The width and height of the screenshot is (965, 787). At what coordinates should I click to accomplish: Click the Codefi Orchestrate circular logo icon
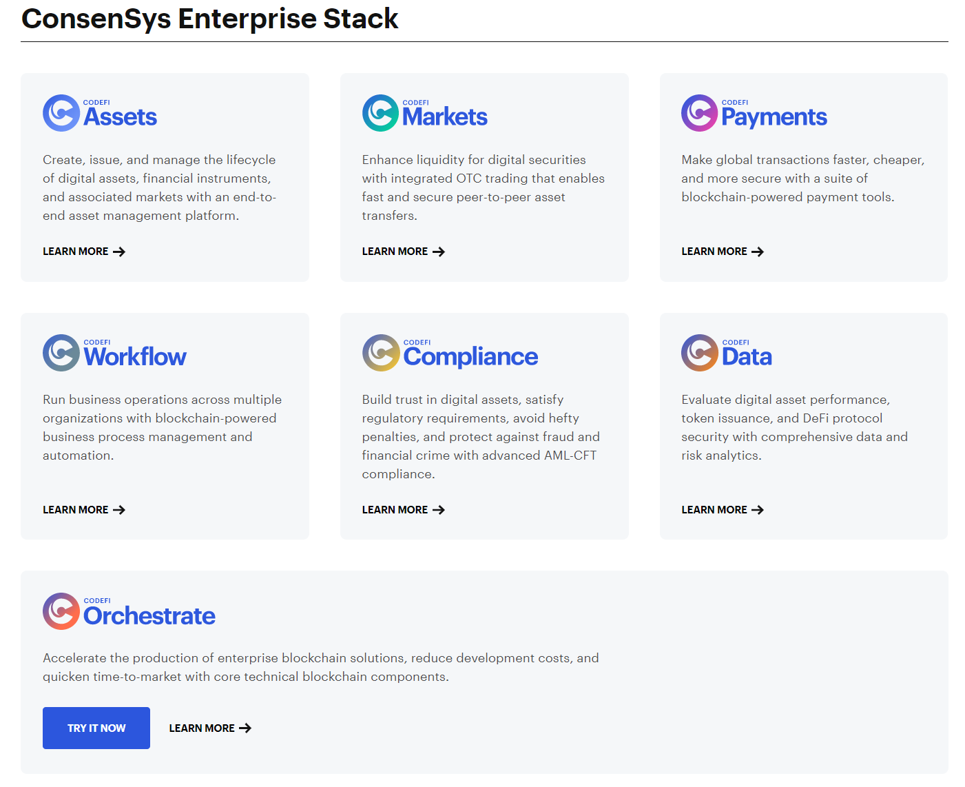(x=61, y=611)
